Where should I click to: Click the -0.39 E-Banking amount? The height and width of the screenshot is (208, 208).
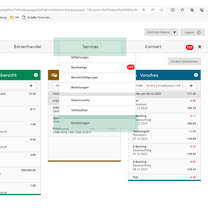(x=192, y=147)
